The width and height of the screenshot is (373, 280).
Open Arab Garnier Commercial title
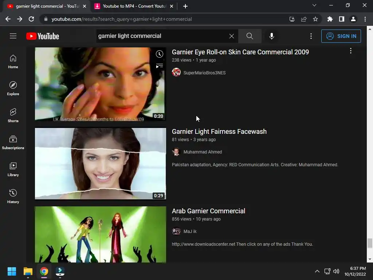click(208, 211)
